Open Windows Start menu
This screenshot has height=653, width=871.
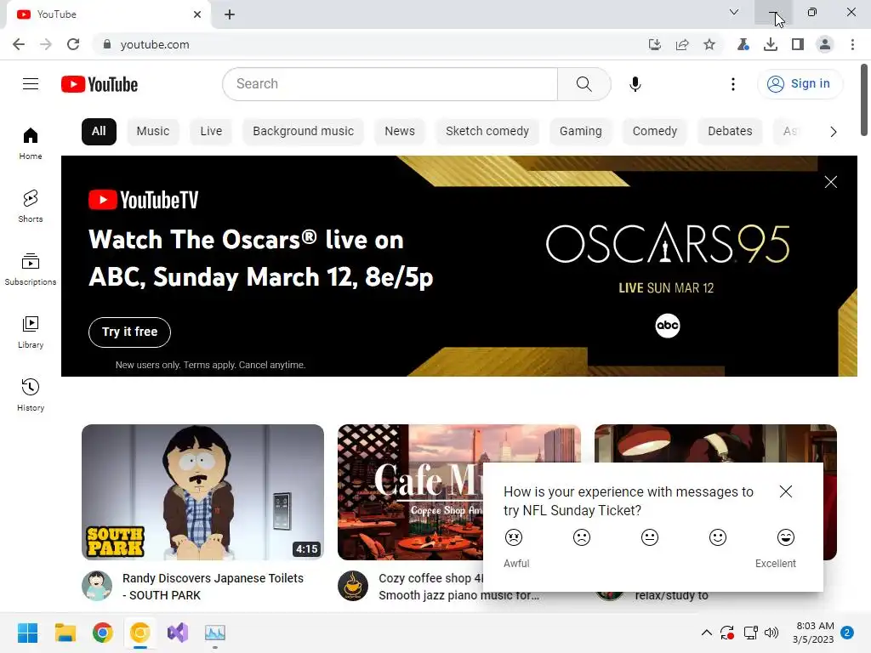27,633
